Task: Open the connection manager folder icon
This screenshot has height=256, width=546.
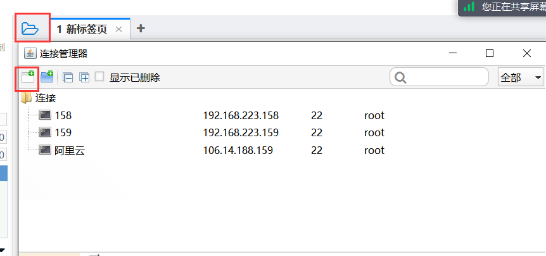Action: [30, 29]
